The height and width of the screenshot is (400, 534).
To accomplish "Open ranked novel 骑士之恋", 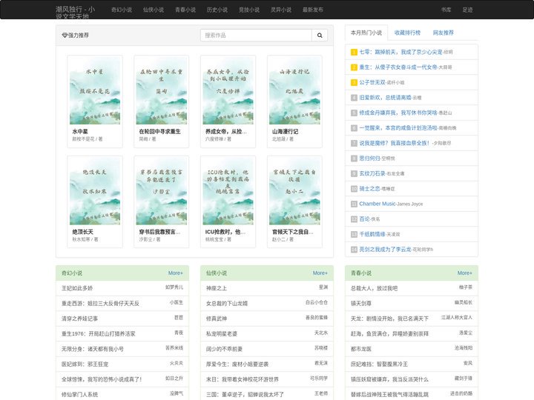I will pyautogui.click(x=369, y=188).
